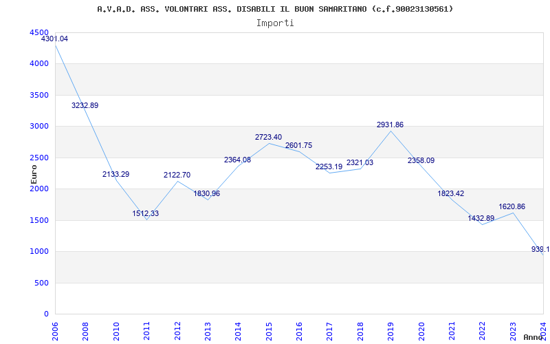Click the data label 1620.86
This screenshot has width=550, height=344.
click(x=512, y=206)
